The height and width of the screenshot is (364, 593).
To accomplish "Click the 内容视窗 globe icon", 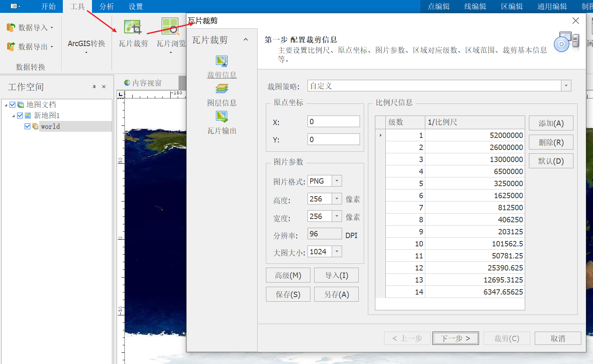I will point(127,83).
